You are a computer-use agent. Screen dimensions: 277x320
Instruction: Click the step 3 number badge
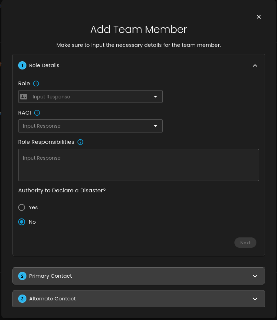pyautogui.click(x=22, y=299)
